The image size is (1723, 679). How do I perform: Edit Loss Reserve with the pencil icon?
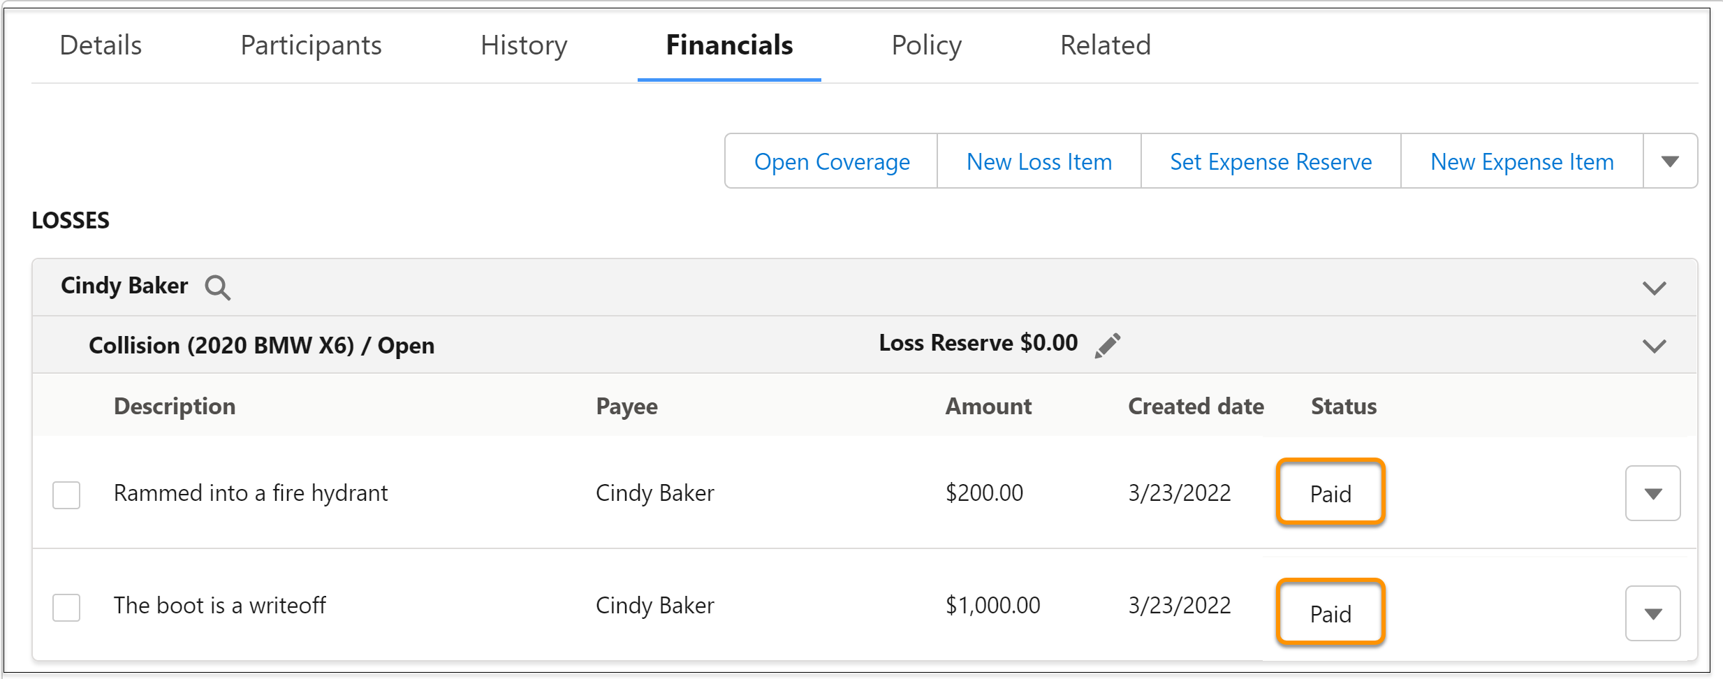click(x=1108, y=345)
